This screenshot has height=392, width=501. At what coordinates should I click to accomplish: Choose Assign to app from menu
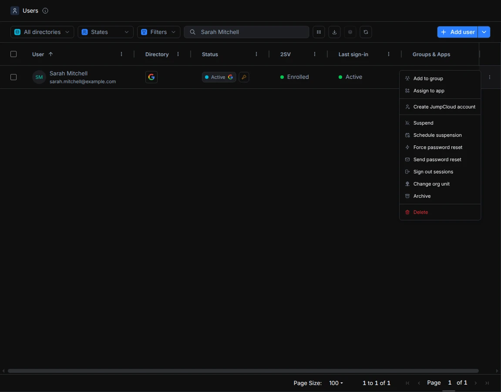(x=440, y=91)
